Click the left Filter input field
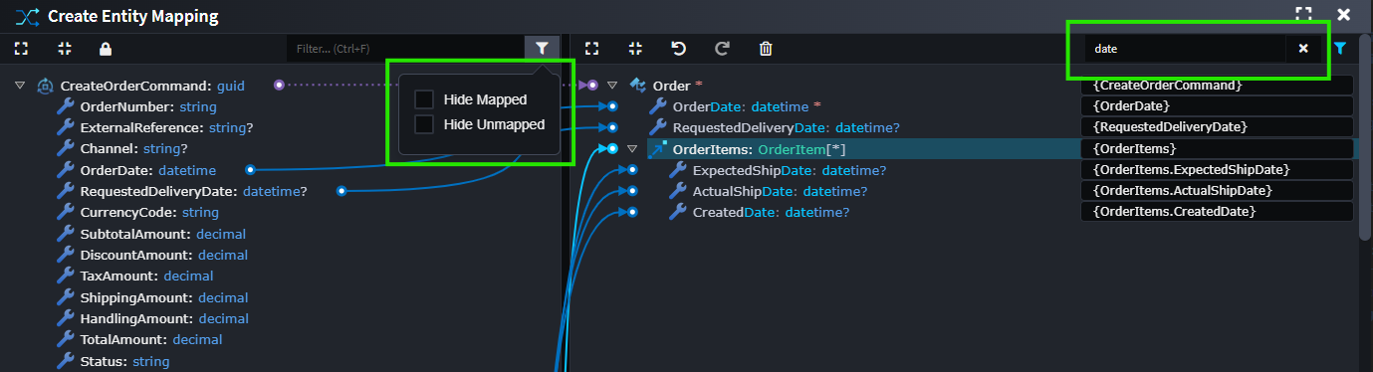This screenshot has width=1373, height=372. click(x=405, y=48)
